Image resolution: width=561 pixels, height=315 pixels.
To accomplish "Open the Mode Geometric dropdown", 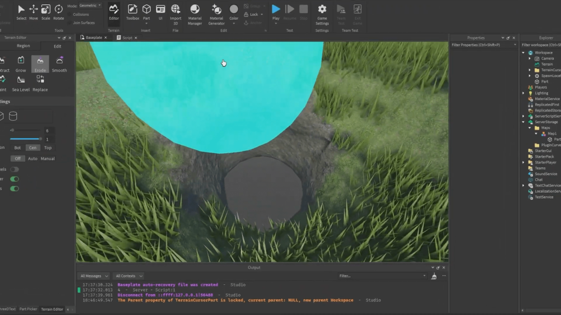I will (90, 5).
